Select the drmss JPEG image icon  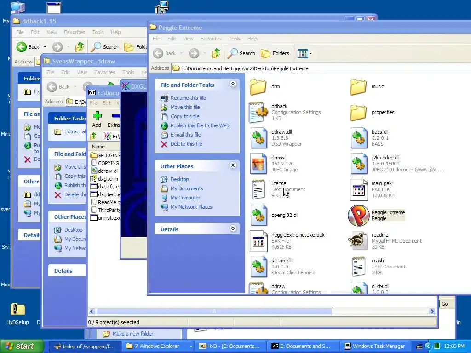click(258, 164)
